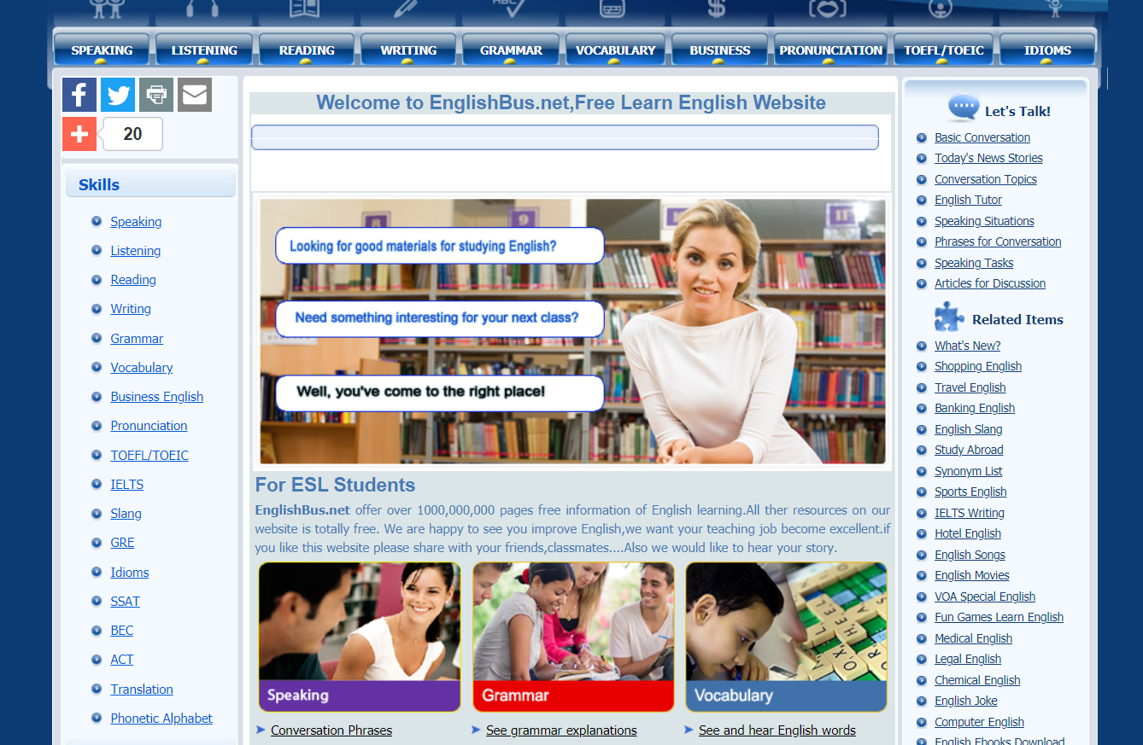Open the IDIOMS tab in navigation

pyautogui.click(x=1047, y=50)
